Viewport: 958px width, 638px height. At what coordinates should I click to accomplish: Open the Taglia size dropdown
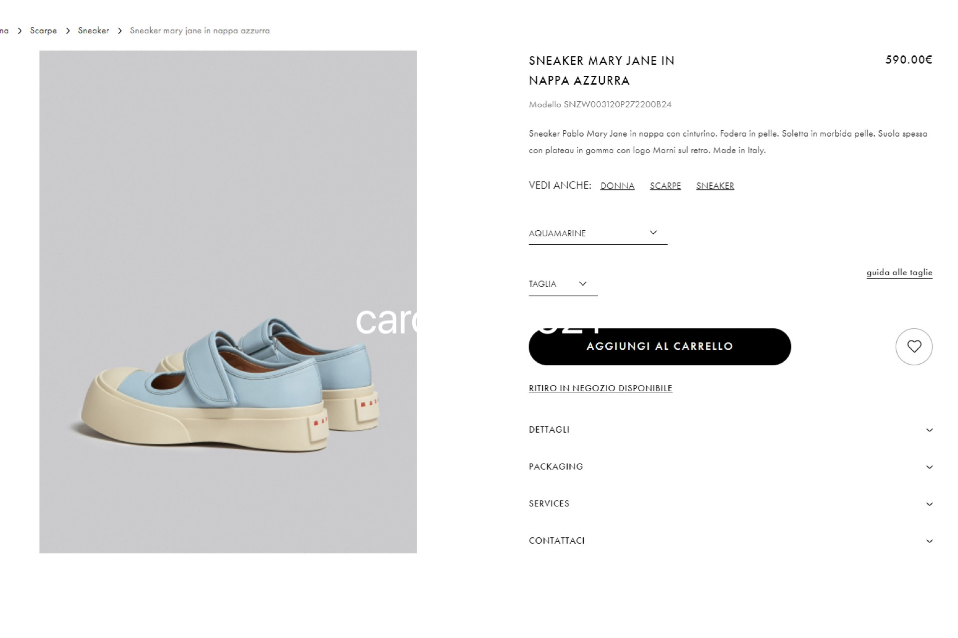pos(563,284)
